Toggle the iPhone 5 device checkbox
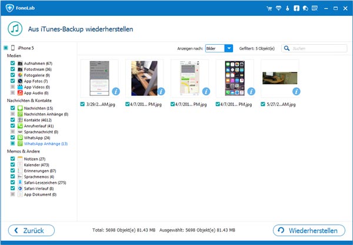 pos(5,48)
